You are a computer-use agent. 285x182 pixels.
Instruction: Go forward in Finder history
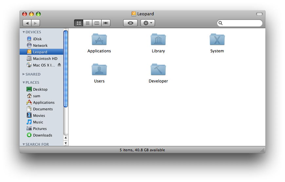[36, 23]
